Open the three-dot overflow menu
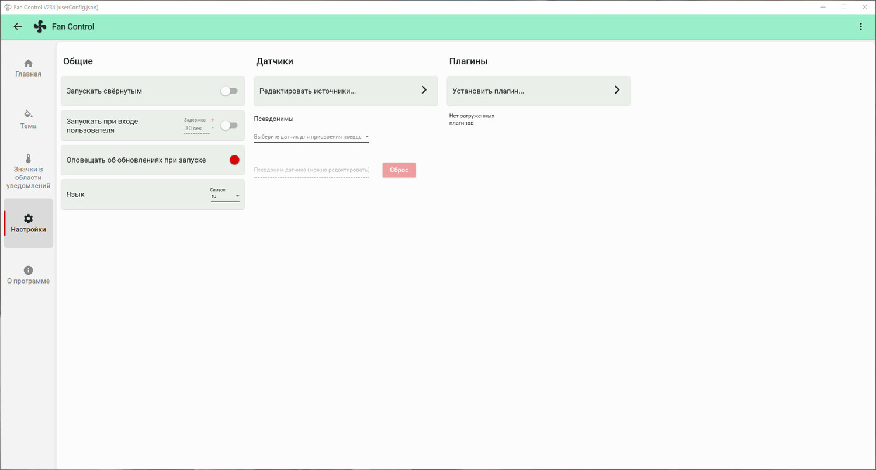The height and width of the screenshot is (470, 876). coord(860,26)
